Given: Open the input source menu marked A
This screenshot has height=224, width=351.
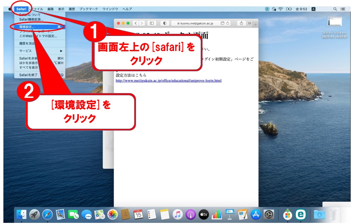Looking at the screenshot, I should click(314, 9).
